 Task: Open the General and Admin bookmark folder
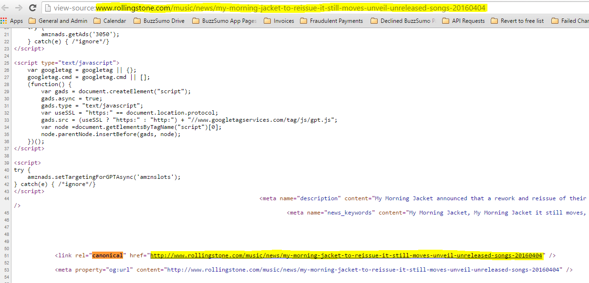pos(58,21)
